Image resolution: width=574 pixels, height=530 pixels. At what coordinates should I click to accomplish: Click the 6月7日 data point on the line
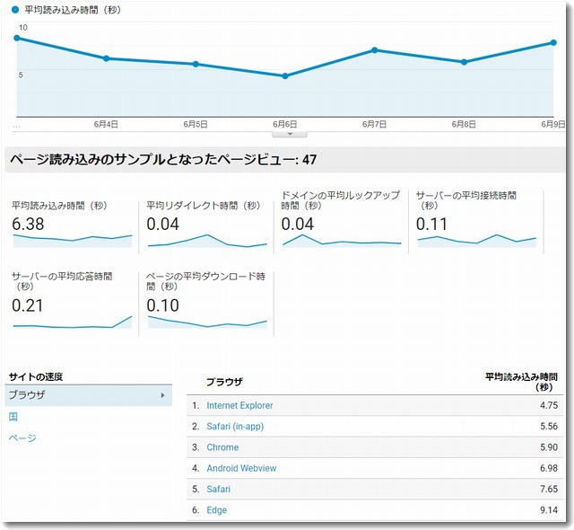[375, 50]
